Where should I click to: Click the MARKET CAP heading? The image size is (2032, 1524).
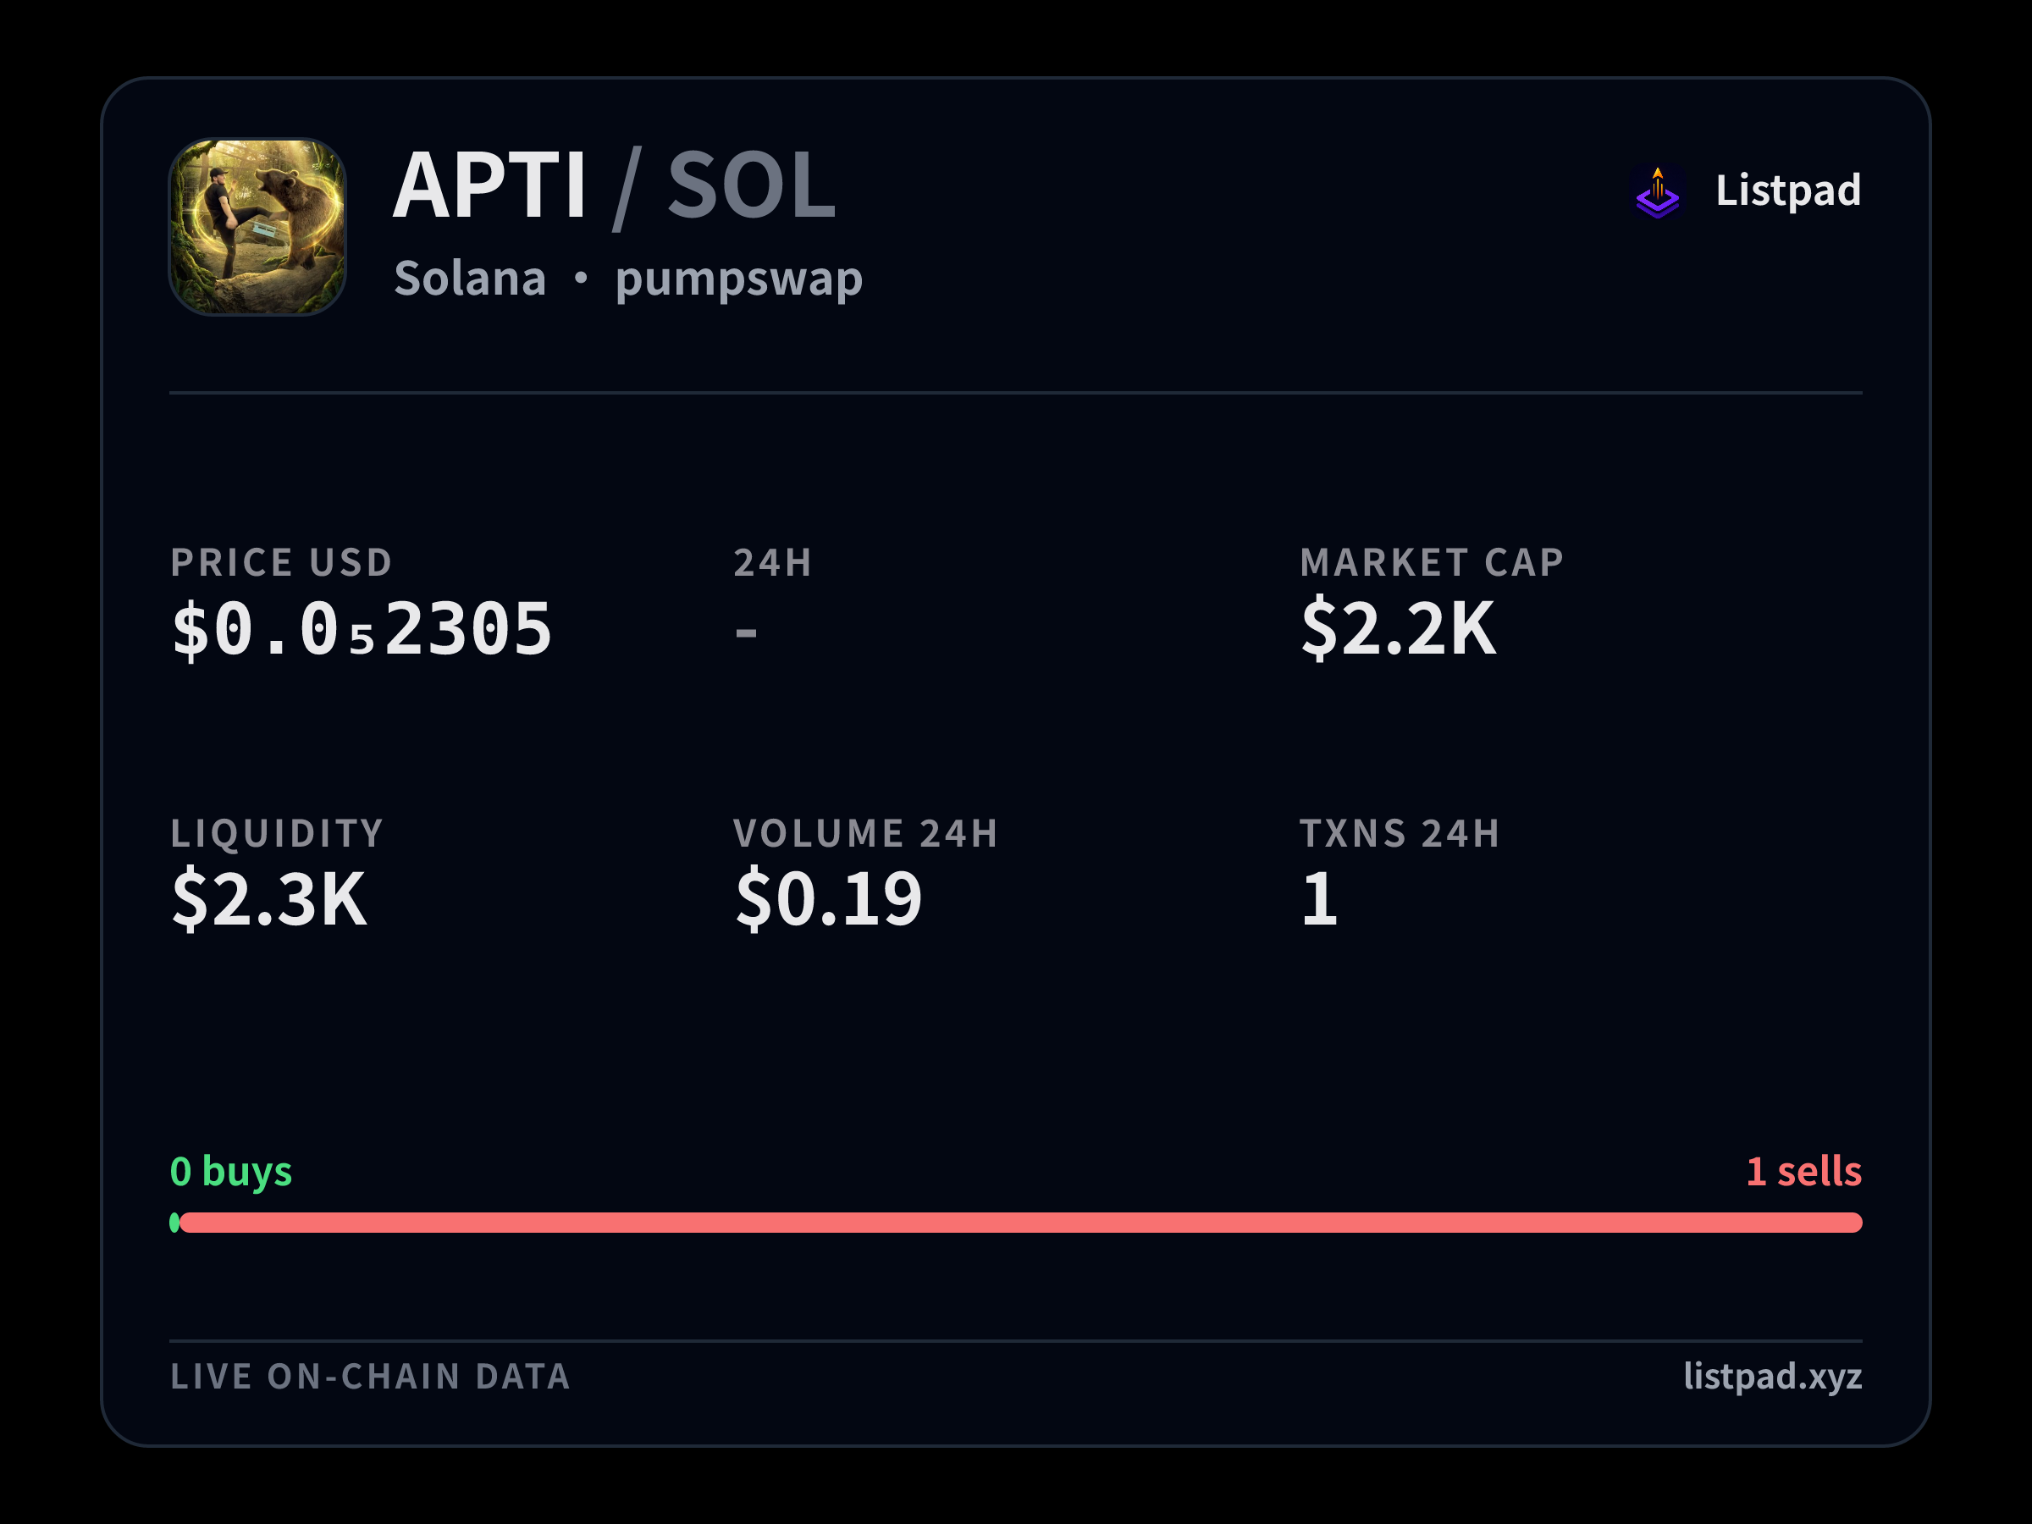[x=1431, y=562]
